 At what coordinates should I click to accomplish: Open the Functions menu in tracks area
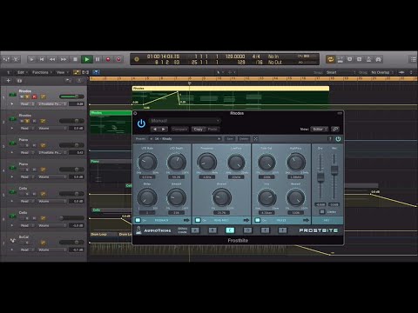pos(41,72)
